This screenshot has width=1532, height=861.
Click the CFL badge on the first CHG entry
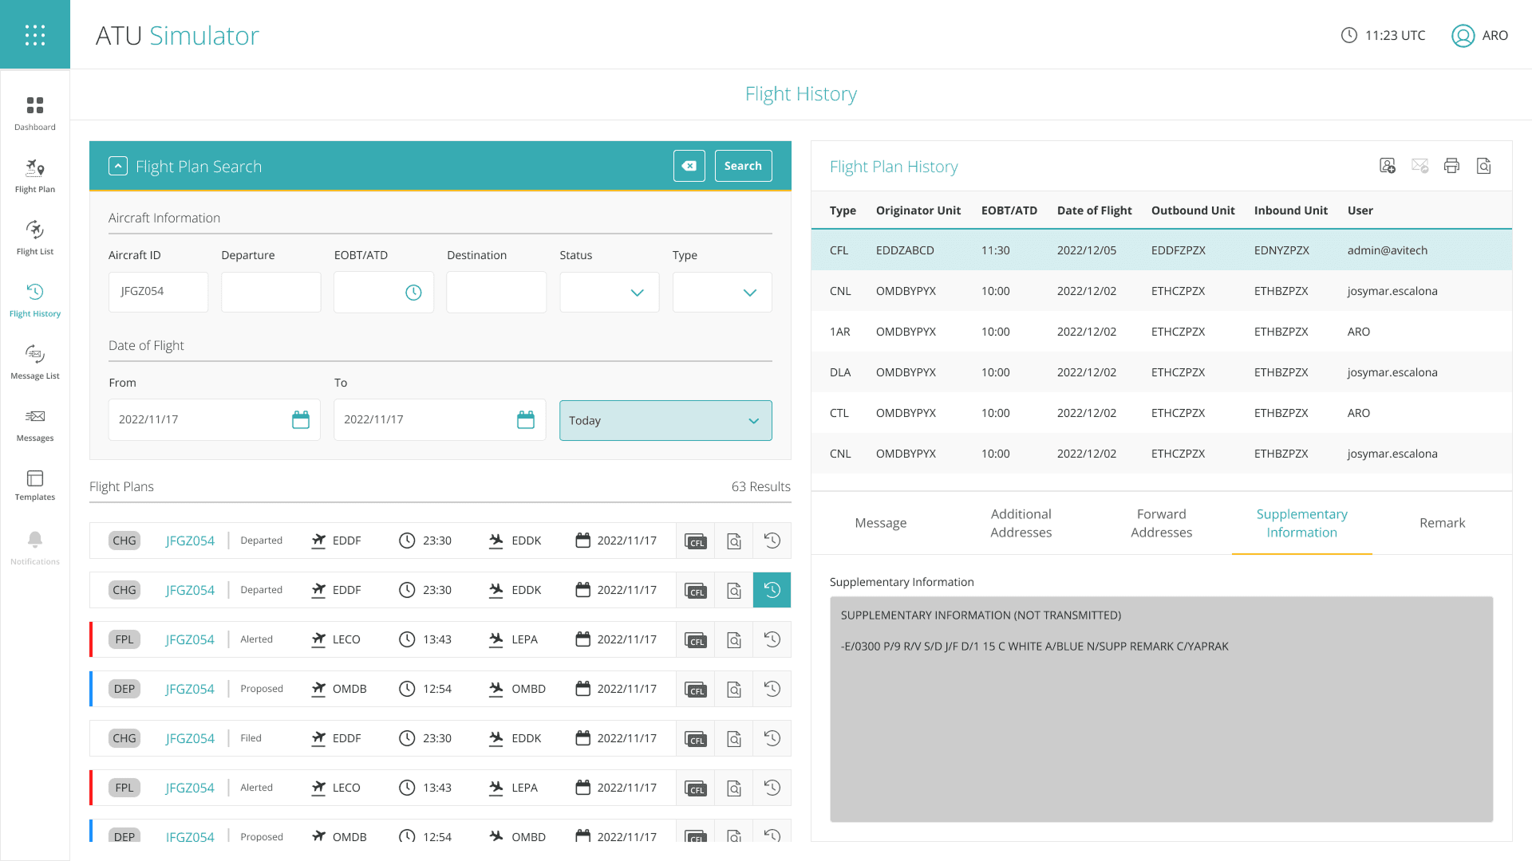[695, 541]
